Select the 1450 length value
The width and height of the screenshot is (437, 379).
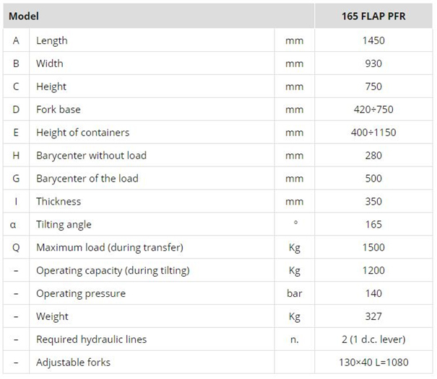point(373,40)
